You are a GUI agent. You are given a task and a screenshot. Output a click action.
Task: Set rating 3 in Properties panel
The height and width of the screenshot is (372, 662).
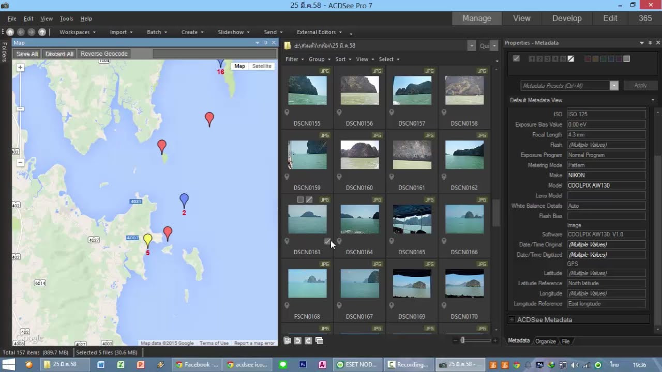(x=547, y=59)
